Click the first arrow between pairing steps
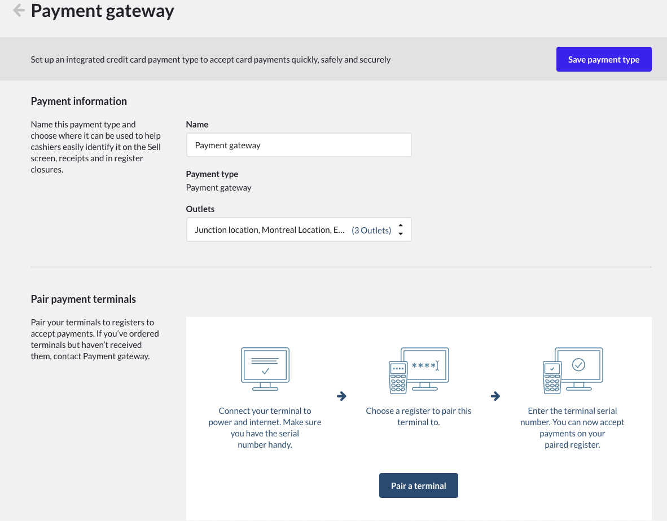 pyautogui.click(x=341, y=396)
